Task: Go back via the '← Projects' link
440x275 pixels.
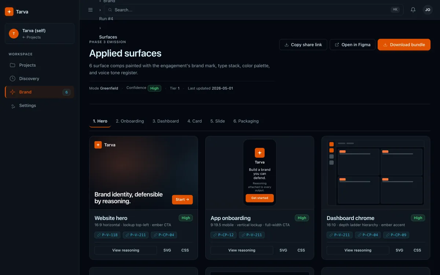Action: click(32, 37)
